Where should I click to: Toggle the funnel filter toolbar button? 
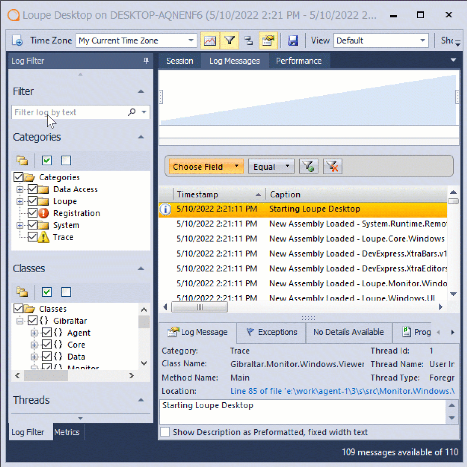coord(230,41)
